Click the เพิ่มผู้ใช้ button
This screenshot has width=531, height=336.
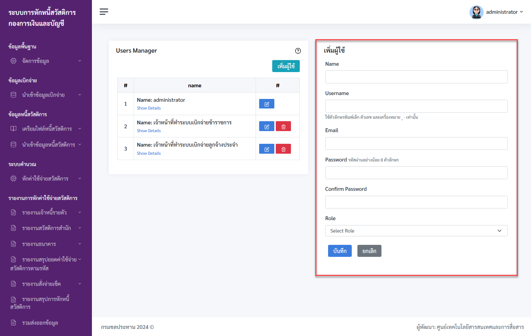pos(286,66)
